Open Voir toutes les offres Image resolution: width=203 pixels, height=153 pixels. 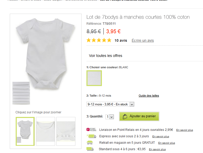105,56
